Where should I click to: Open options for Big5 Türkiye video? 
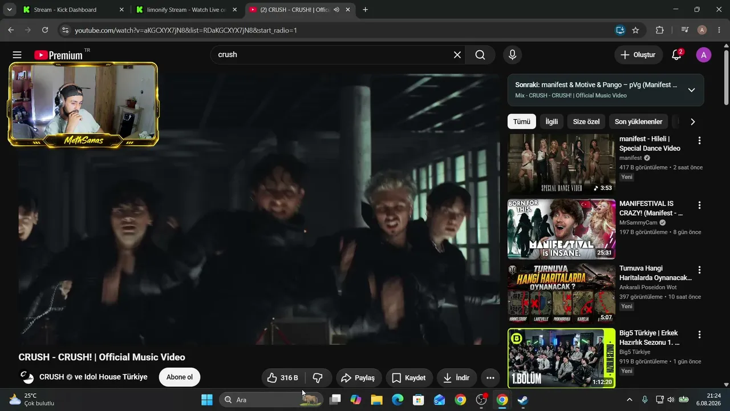(x=699, y=335)
